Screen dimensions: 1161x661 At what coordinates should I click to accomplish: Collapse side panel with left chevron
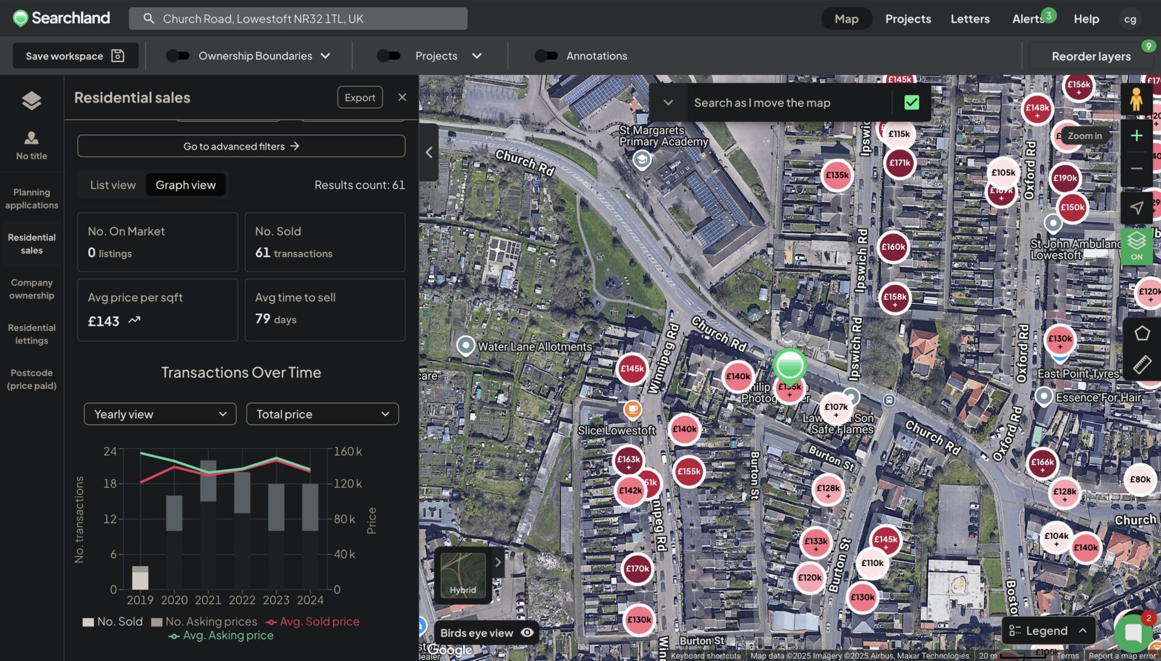coord(429,152)
